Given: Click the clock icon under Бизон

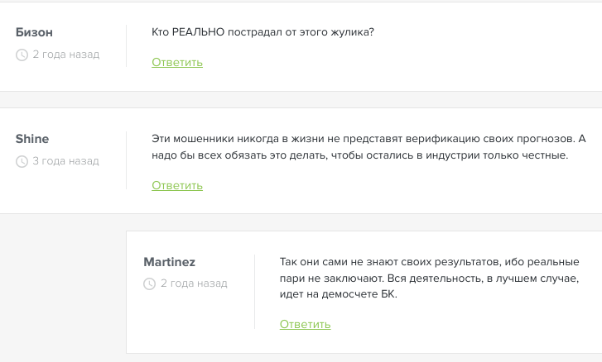Looking at the screenshot, I should pyautogui.click(x=22, y=55).
